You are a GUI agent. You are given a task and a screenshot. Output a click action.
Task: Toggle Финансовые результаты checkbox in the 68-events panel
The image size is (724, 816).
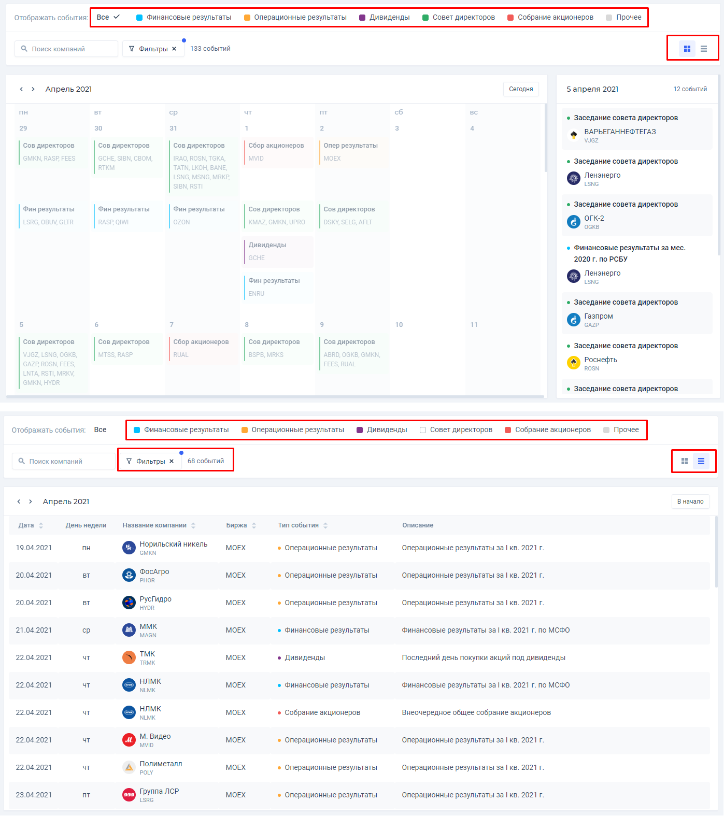pos(137,430)
